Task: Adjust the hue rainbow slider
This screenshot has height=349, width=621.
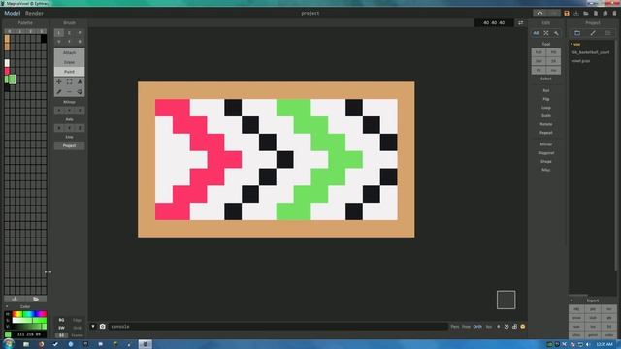Action: click(29, 314)
